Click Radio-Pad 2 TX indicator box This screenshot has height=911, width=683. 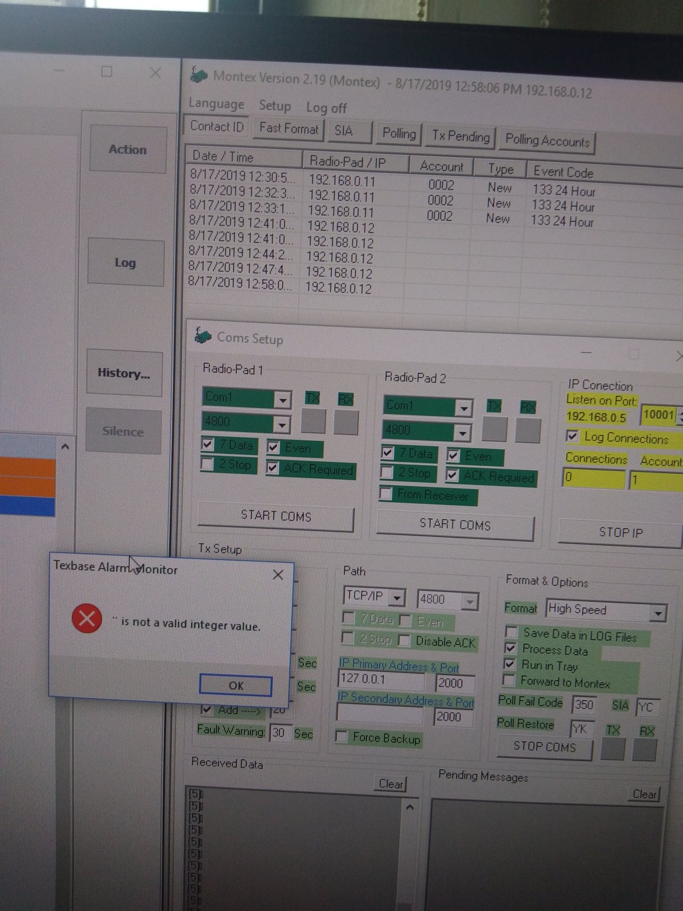tap(494, 429)
